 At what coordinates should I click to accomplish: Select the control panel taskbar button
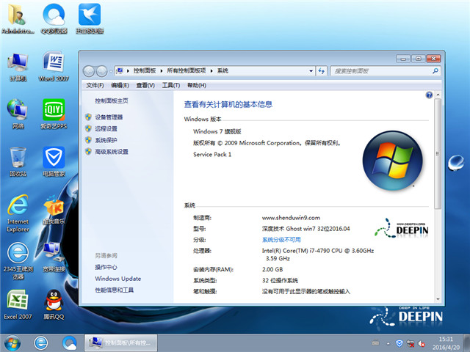[120, 343]
